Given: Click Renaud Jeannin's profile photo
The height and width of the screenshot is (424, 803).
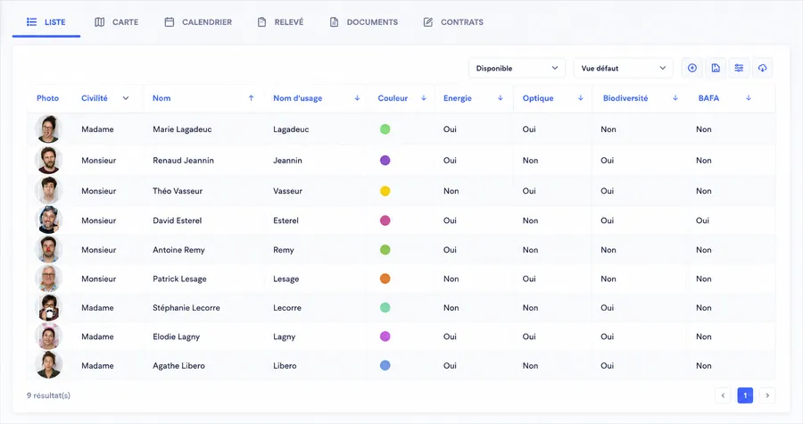Looking at the screenshot, I should (49, 161).
